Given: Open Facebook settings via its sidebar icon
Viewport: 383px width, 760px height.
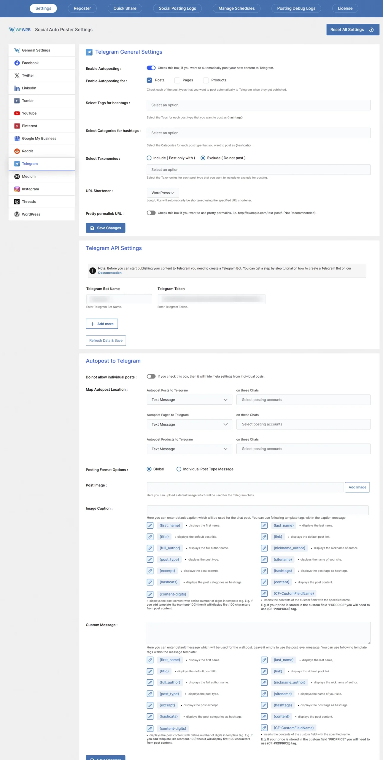Looking at the screenshot, I should pos(17,63).
